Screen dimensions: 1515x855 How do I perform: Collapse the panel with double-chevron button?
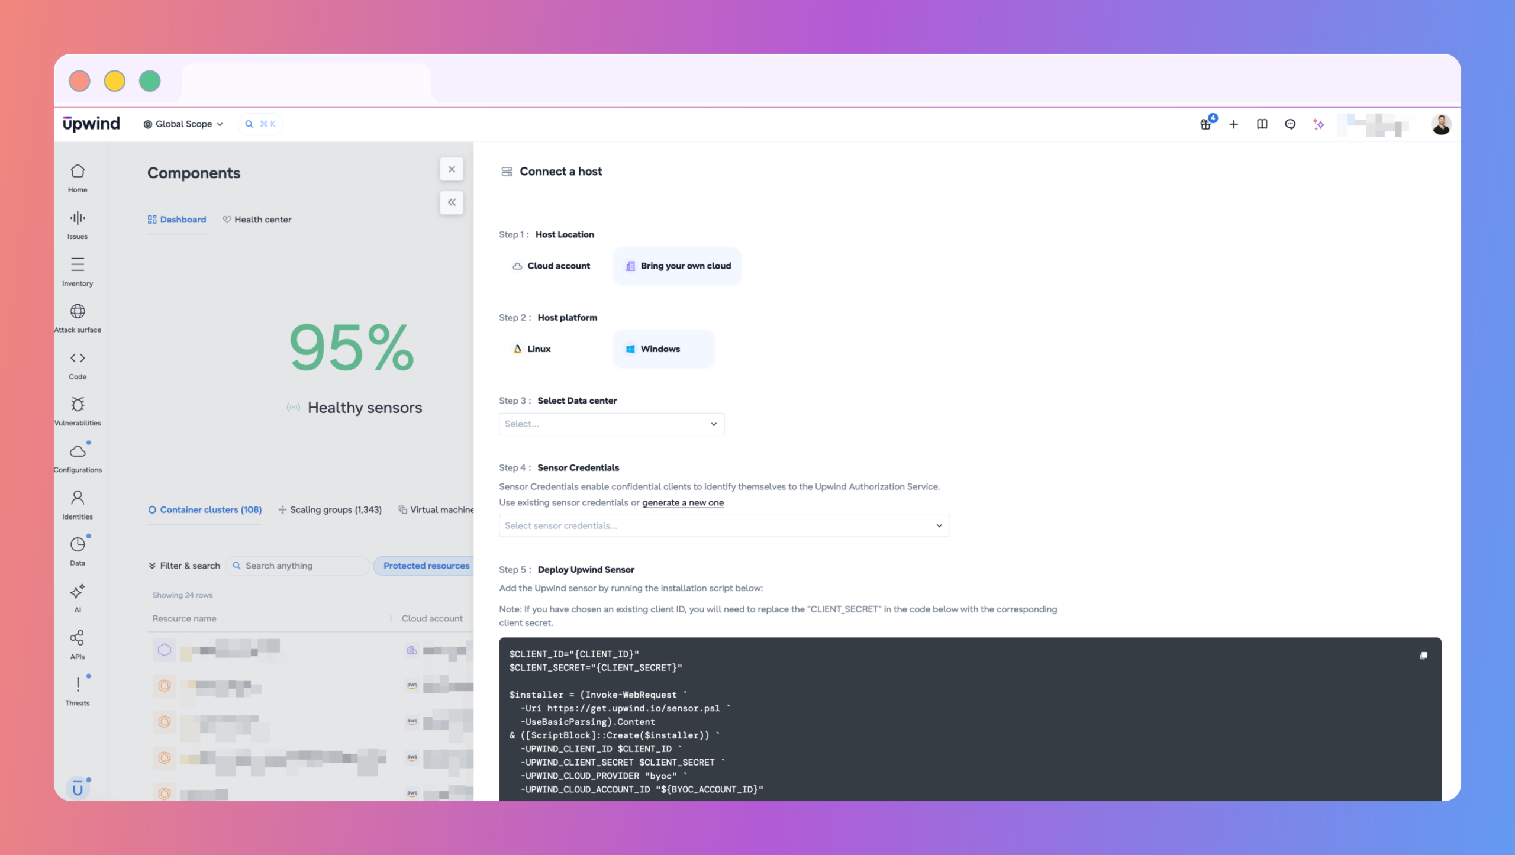click(x=452, y=202)
